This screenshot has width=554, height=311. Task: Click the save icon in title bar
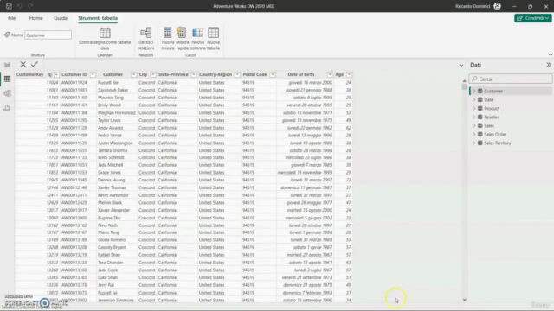9,6
